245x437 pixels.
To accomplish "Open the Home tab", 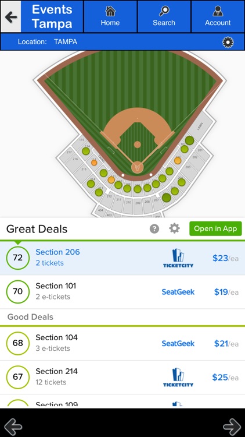I will click(110, 16).
